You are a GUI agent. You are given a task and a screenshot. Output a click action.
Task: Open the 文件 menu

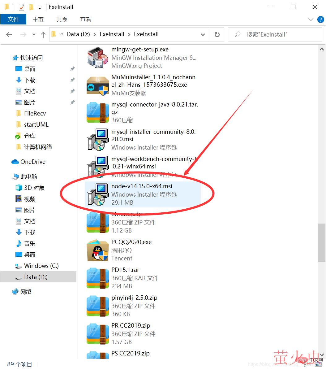click(13, 19)
